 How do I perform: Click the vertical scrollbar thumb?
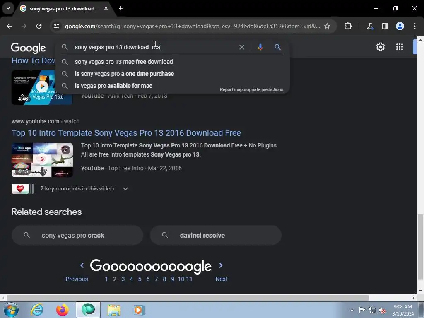tap(420, 247)
